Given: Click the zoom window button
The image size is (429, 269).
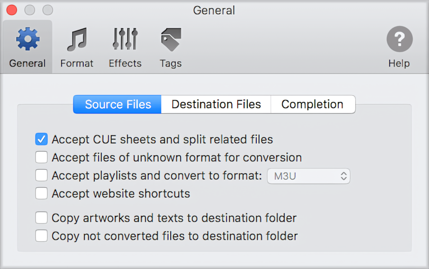Looking at the screenshot, I should tap(48, 10).
